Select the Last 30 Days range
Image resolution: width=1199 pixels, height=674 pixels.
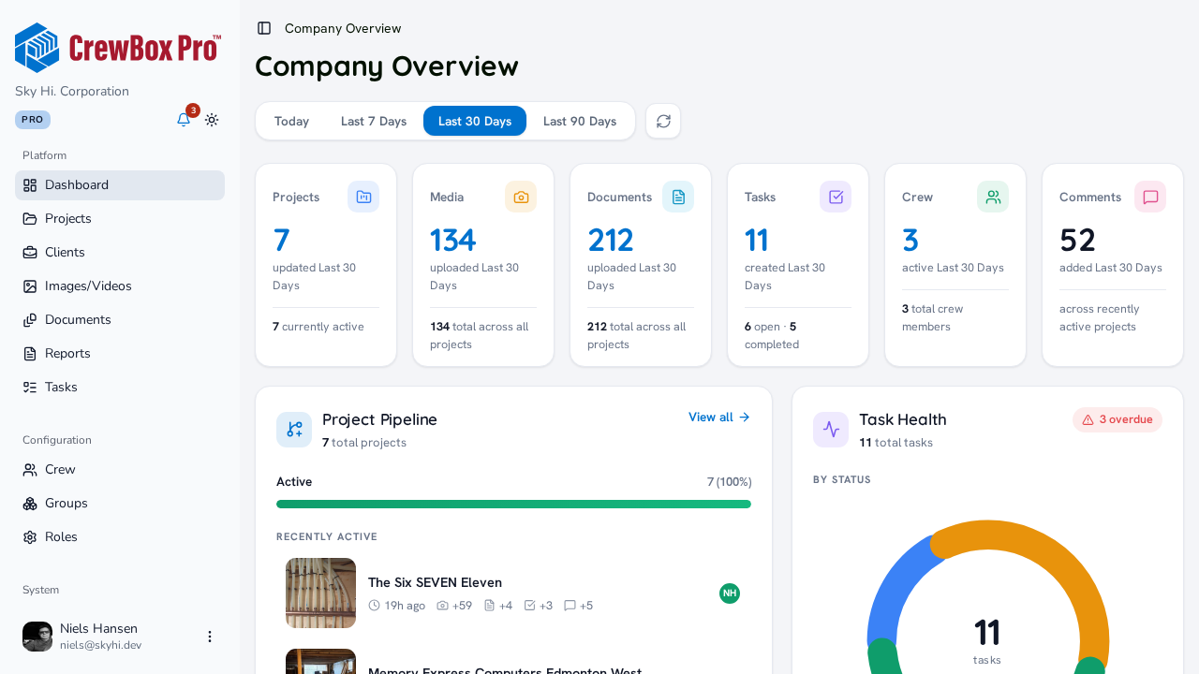(x=475, y=121)
